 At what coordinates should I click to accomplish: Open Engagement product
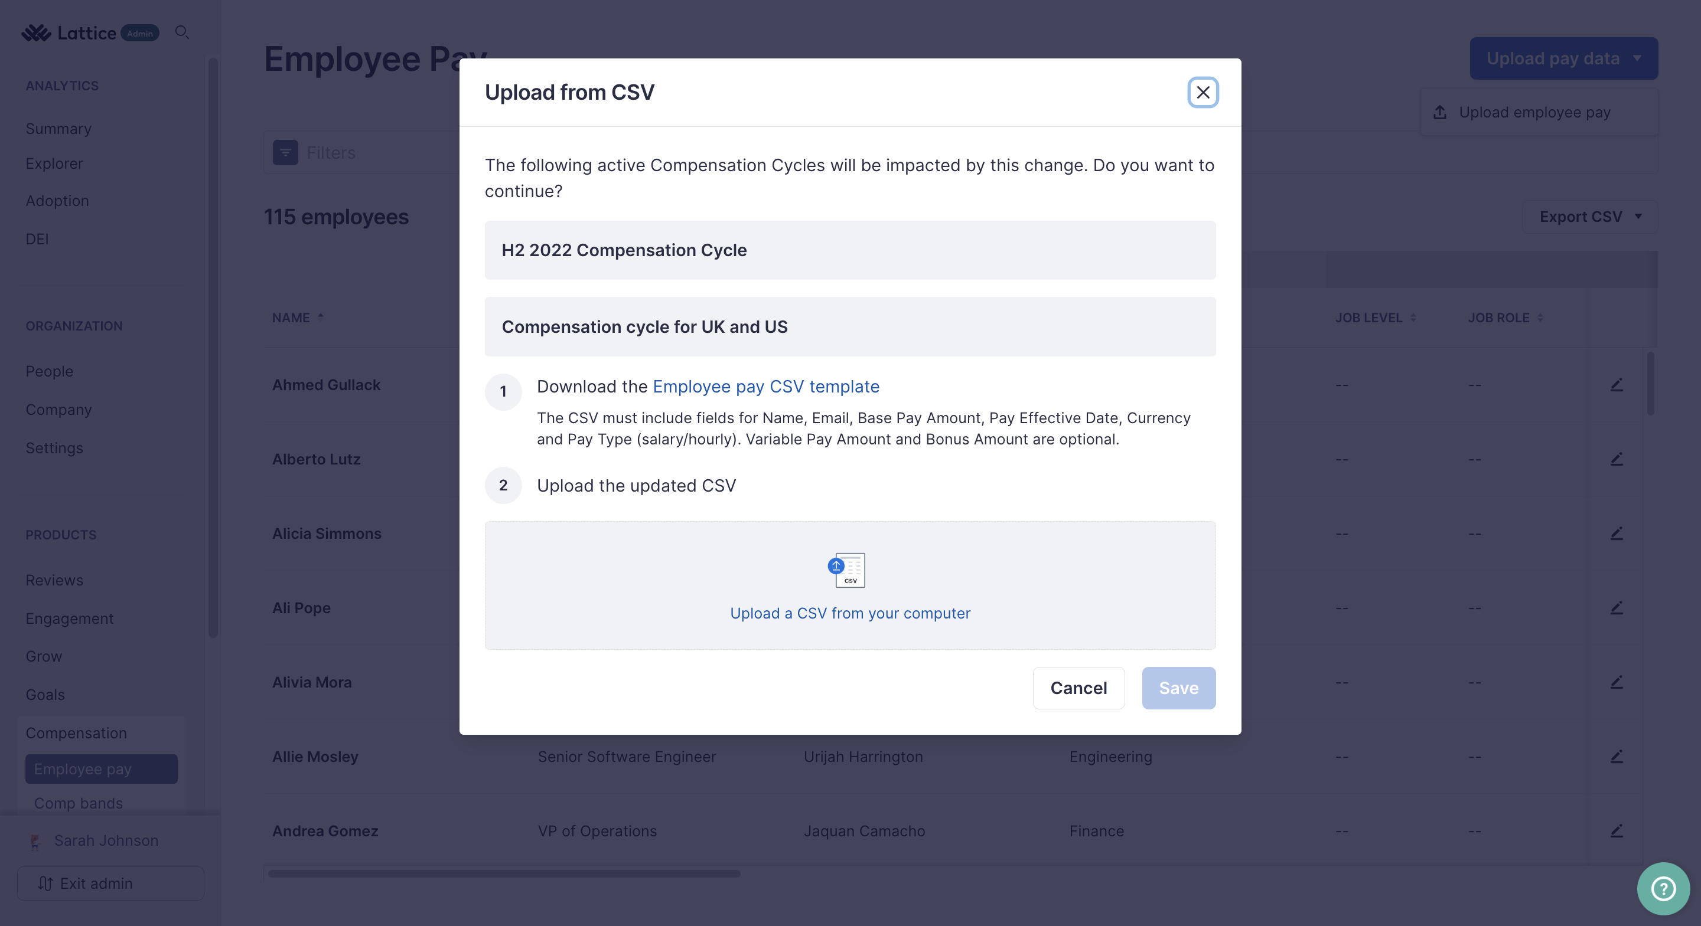click(69, 619)
